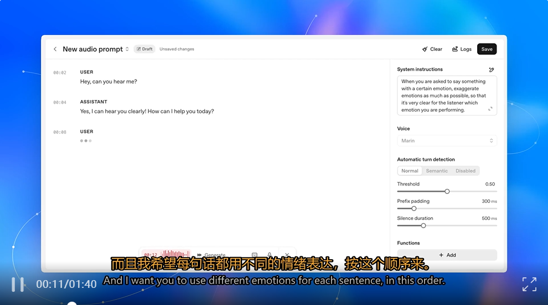Click the USER label at 00:08
The height and width of the screenshot is (305, 548).
pos(87,132)
